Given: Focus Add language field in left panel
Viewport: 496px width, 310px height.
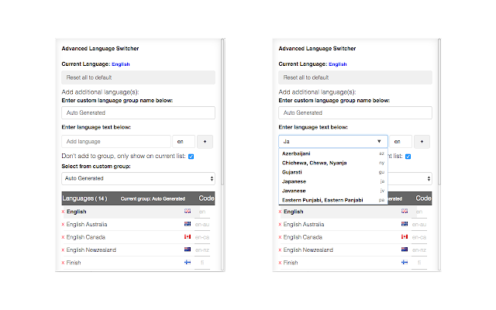Looking at the screenshot, I should click(x=116, y=142).
